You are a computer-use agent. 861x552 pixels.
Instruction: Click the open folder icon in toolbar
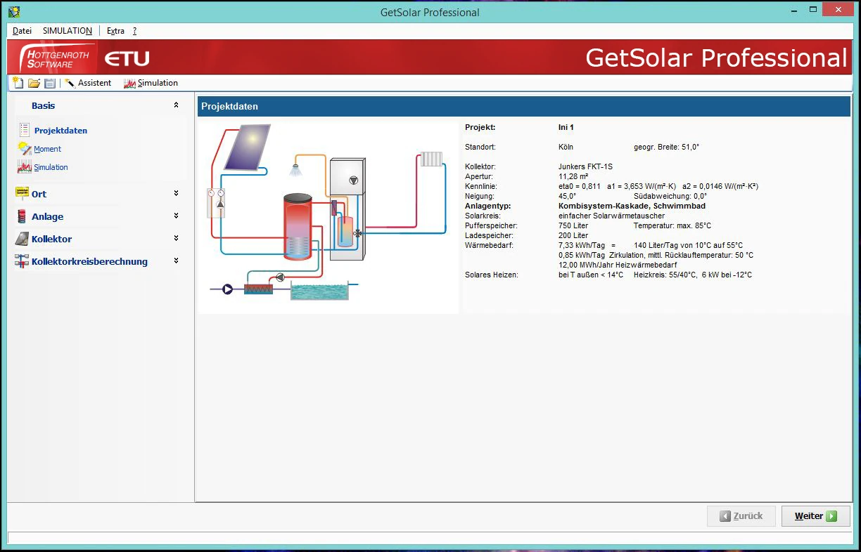click(x=34, y=83)
